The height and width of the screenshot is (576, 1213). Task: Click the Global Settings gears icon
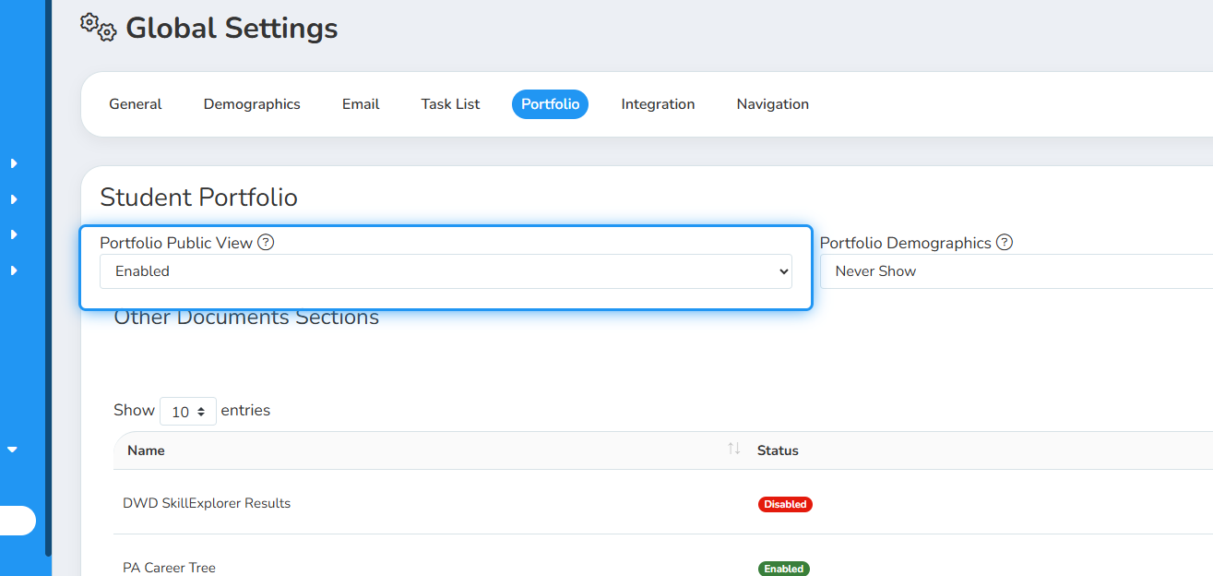pyautogui.click(x=98, y=28)
